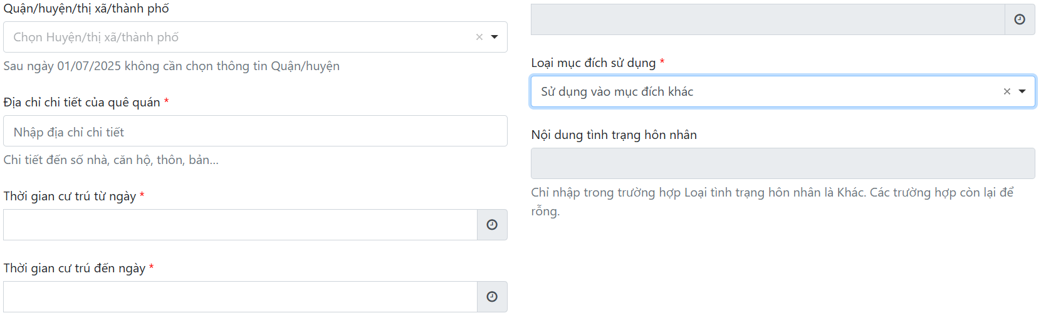Click the 'Loại mục đích sử dụng' label
Image resolution: width=1046 pixels, height=313 pixels.
coord(593,63)
